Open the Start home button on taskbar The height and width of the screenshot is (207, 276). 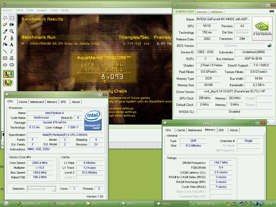click(6, 203)
